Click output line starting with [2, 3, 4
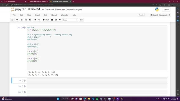The height and width of the screenshot is (101, 180). 43,75
